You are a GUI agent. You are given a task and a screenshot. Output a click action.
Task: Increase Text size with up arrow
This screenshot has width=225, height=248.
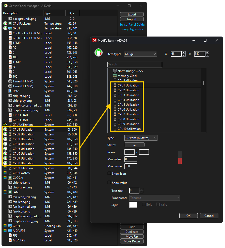pyautogui.click(x=141, y=189)
